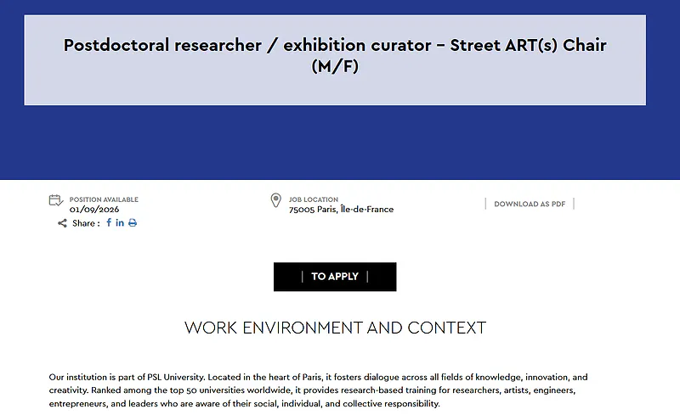Share the job on Facebook
The height and width of the screenshot is (415, 680).
[109, 222]
